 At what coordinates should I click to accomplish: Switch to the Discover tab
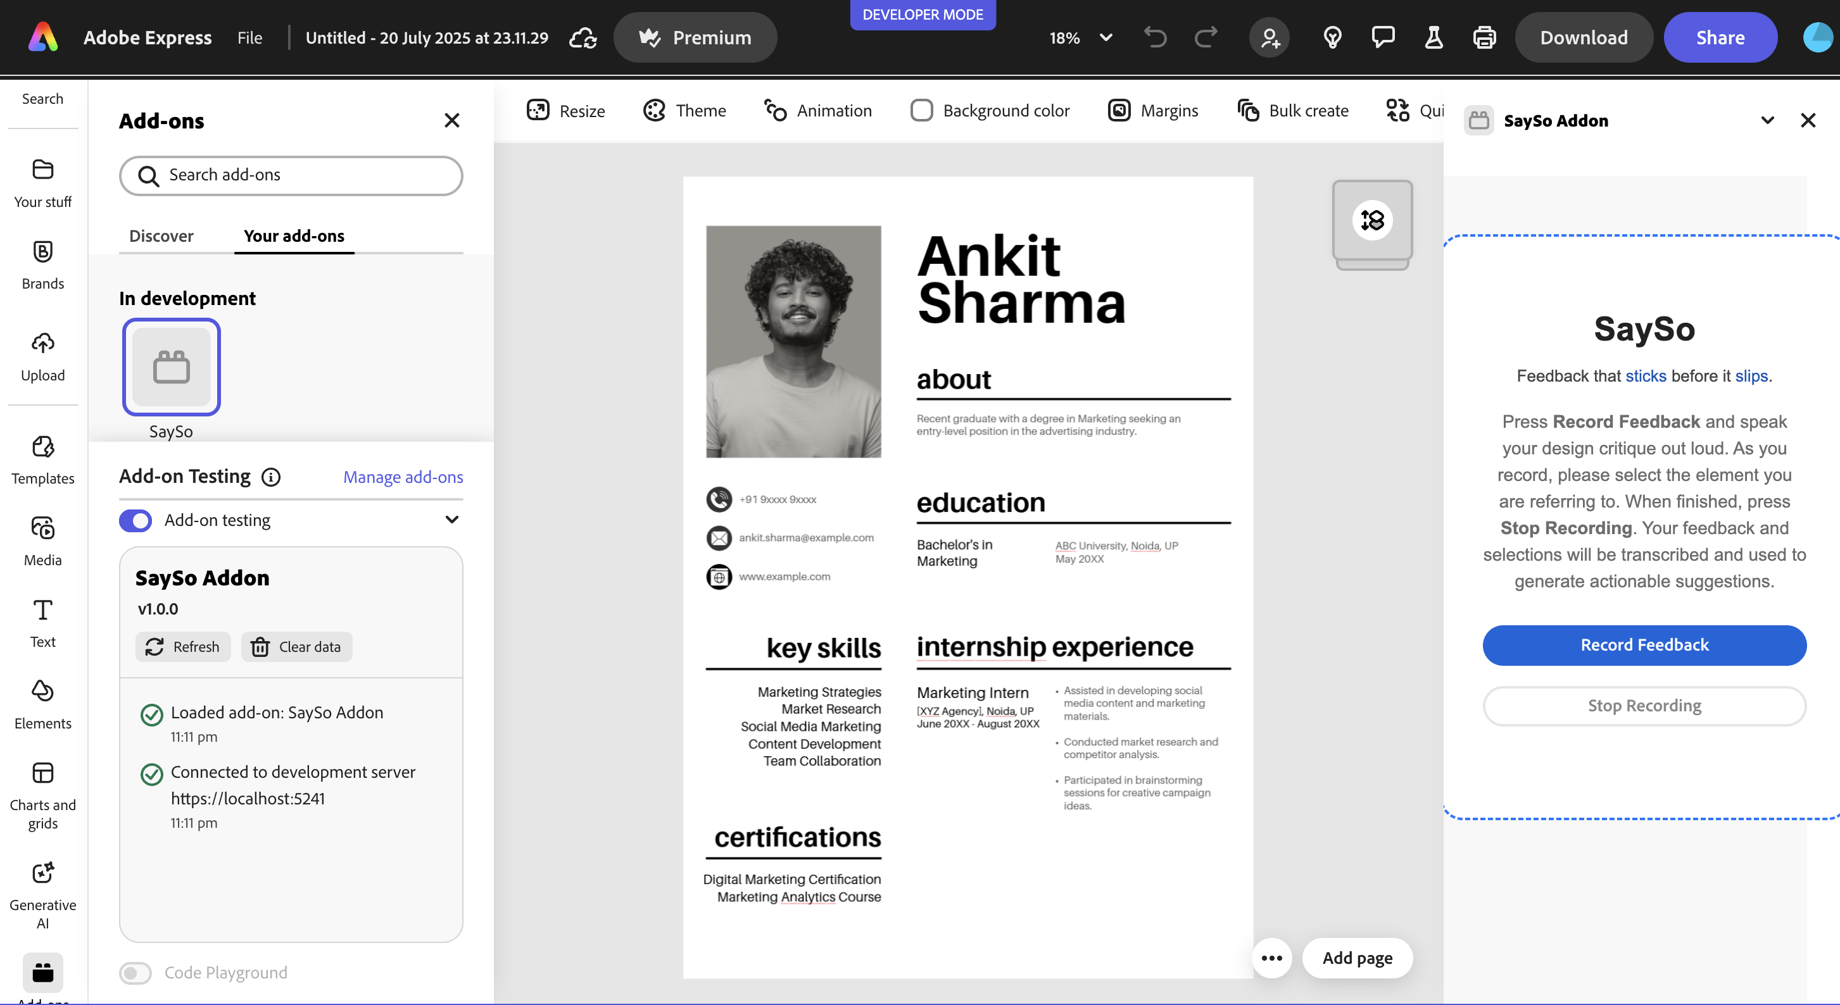pos(161,235)
